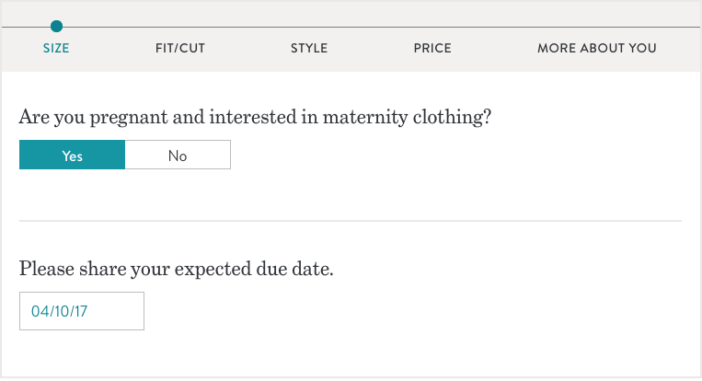Click the teal progress dot above SIZE
Screen dimensions: 702x381
(x=57, y=27)
